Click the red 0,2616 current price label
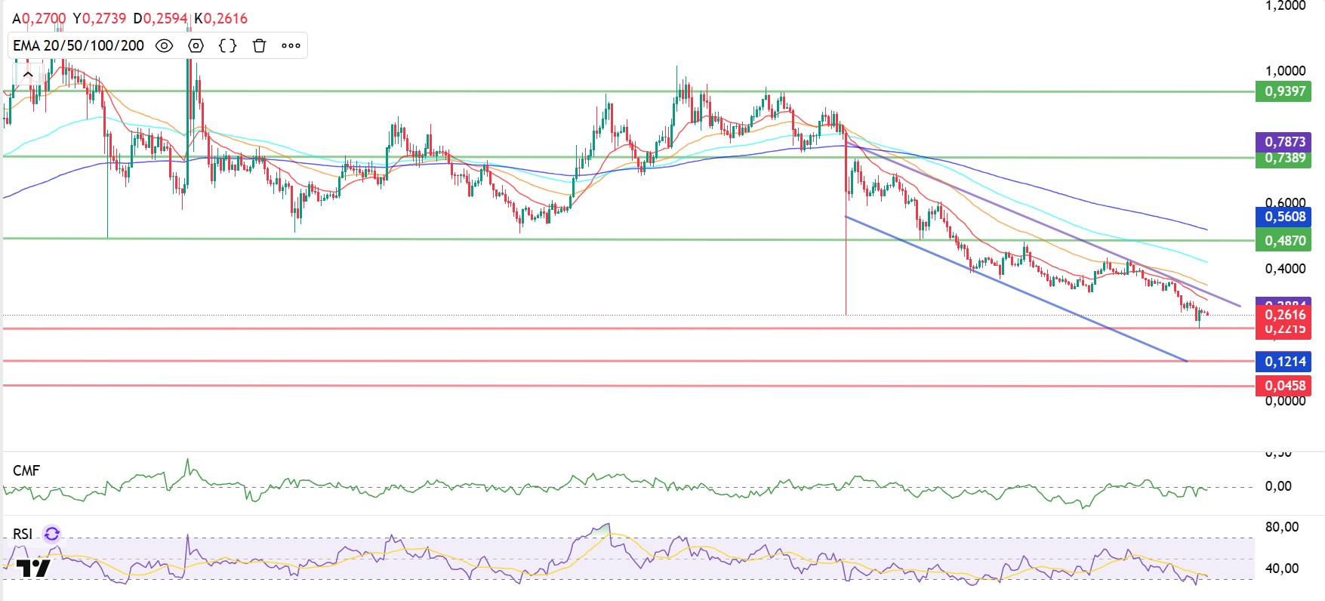Viewport: 1325px width, 601px height. [x=1283, y=315]
